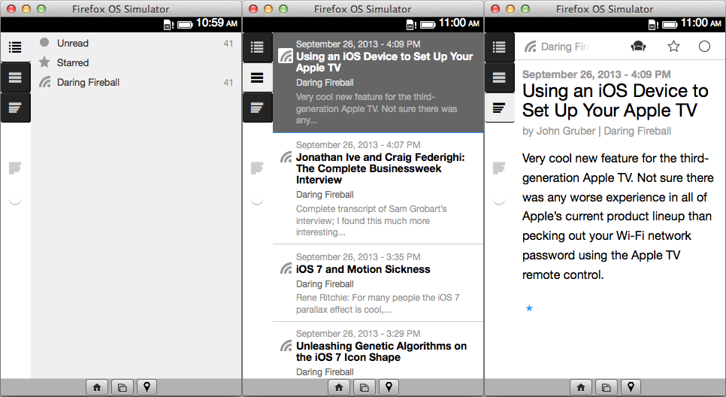Click the Rene Ritchie summary text

(377, 304)
